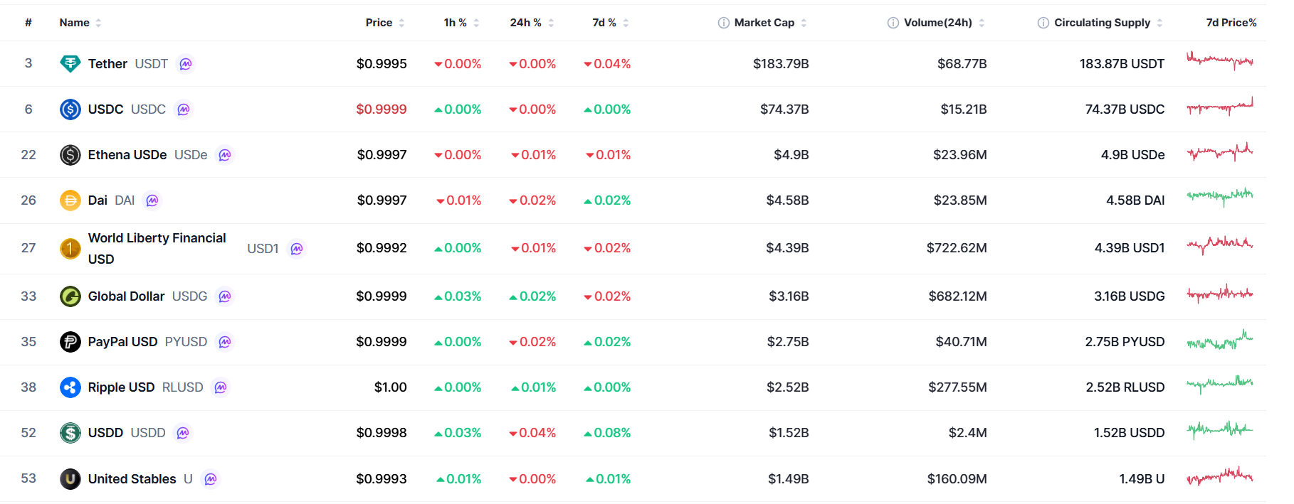Image resolution: width=1294 pixels, height=504 pixels.
Task: Click PayPal USD supply 2.75B PYUSD
Action: [x=1125, y=342]
